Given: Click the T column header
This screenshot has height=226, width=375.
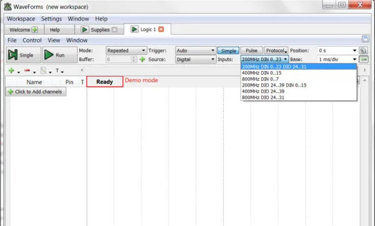Looking at the screenshot, I should pos(82,82).
